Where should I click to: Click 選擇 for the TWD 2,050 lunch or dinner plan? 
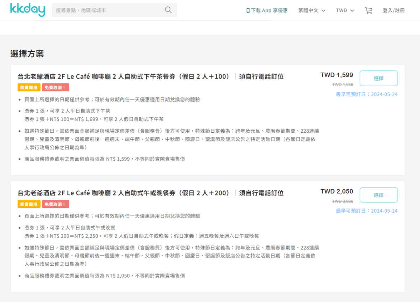tap(379, 195)
